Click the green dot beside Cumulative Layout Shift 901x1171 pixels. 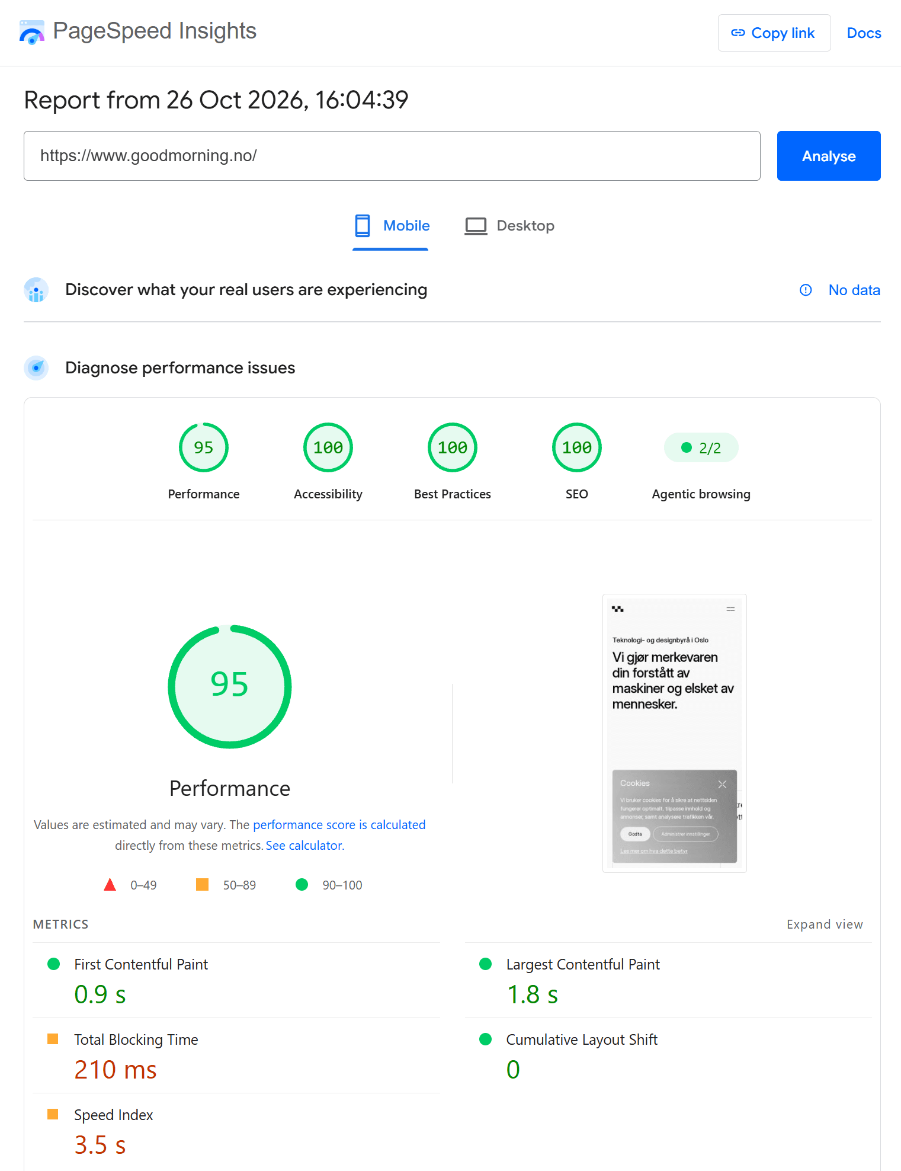[x=486, y=1039]
